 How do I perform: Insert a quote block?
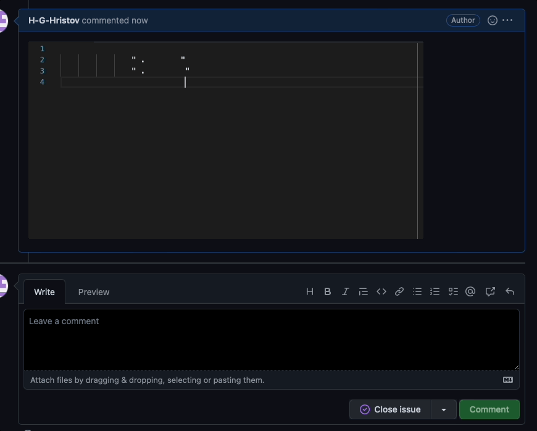point(363,291)
